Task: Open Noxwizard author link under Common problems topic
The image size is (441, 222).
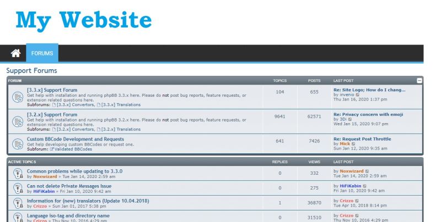Action: (x=45, y=176)
